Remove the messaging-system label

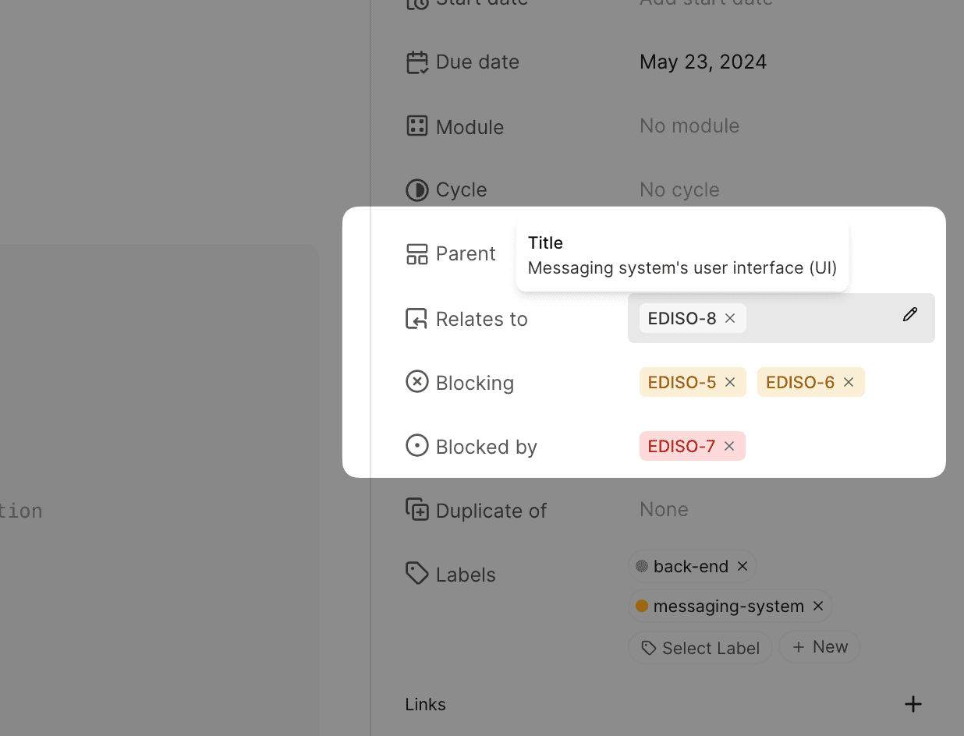pos(818,606)
